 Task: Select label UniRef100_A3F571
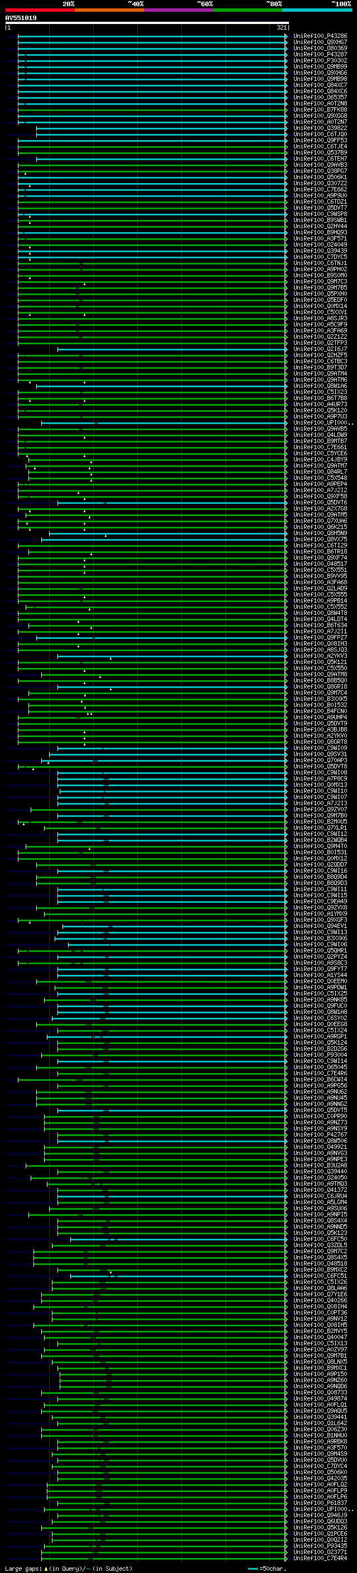tap(320, 238)
